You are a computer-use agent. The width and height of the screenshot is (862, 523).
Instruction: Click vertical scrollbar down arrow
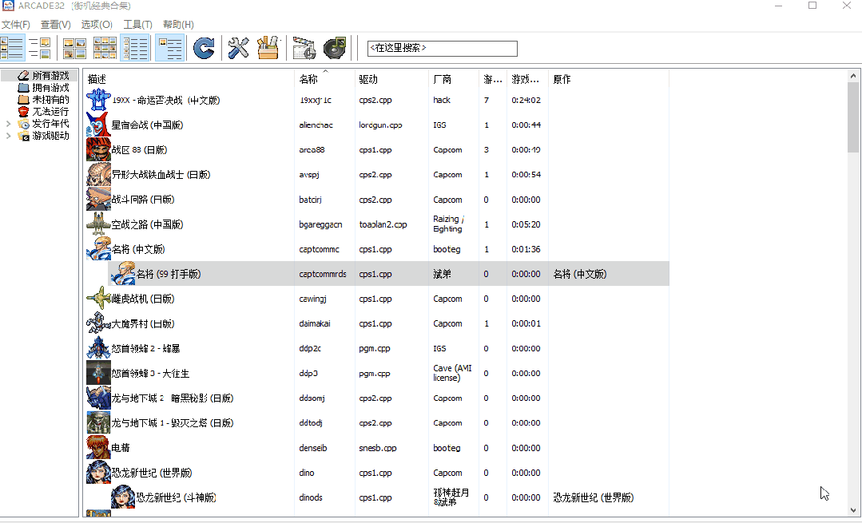click(x=853, y=510)
